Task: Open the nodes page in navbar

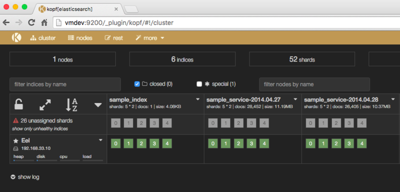Action: [80, 38]
